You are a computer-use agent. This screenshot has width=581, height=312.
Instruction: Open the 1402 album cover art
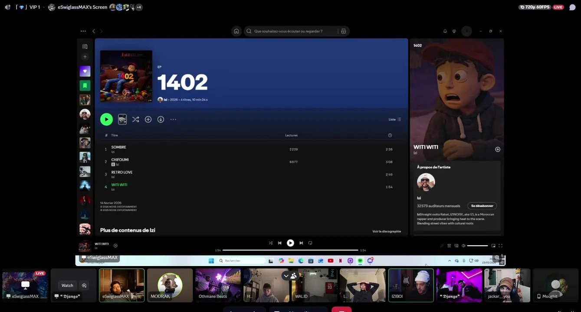[126, 76]
